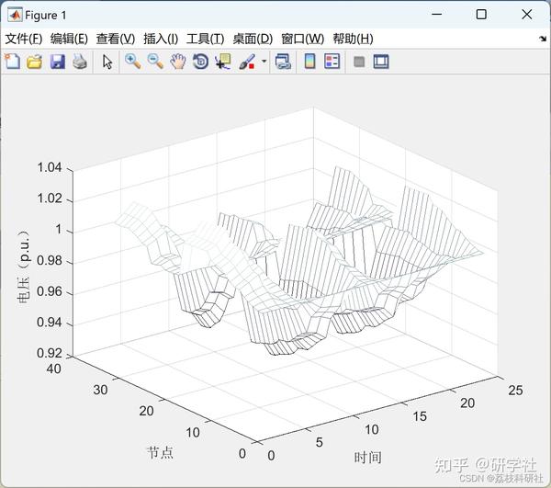Click the Link Plot icon
This screenshot has height=488, width=551.
(283, 62)
